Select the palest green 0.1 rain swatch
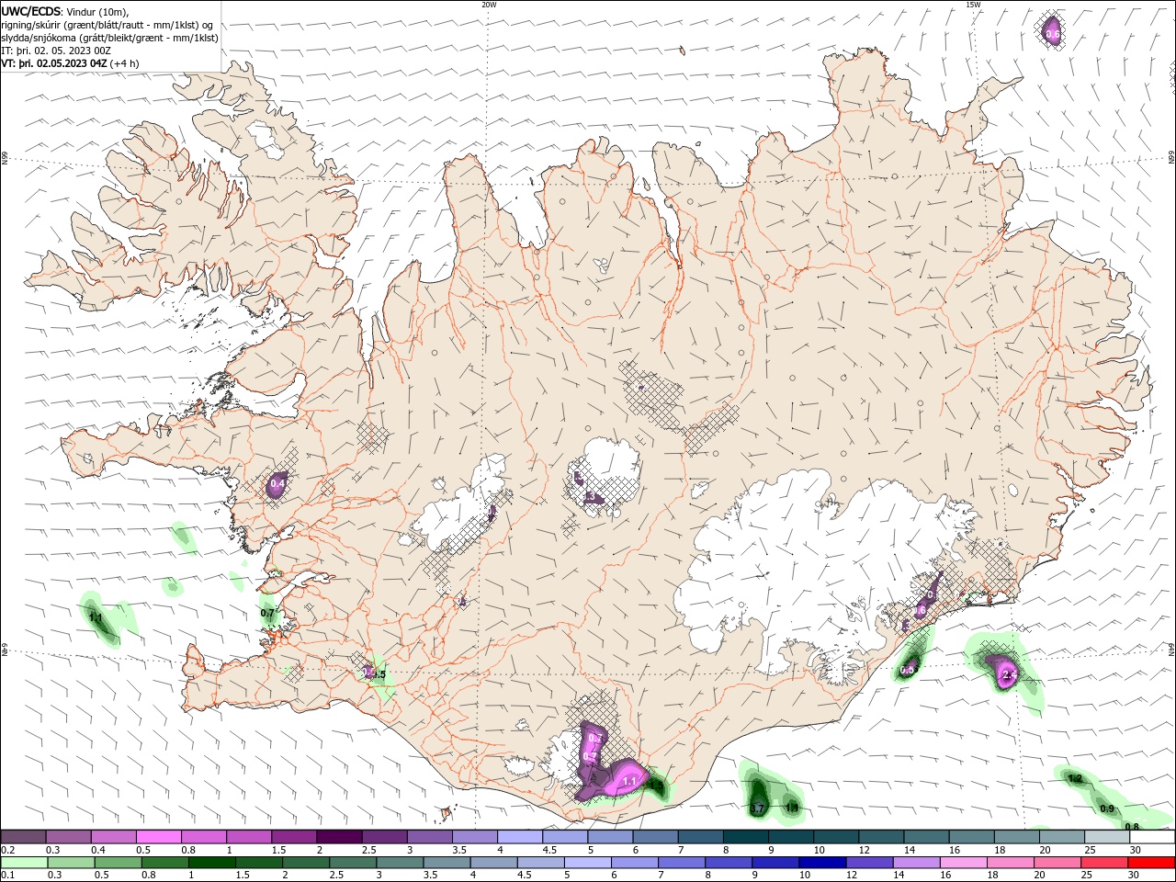 tap(24, 862)
